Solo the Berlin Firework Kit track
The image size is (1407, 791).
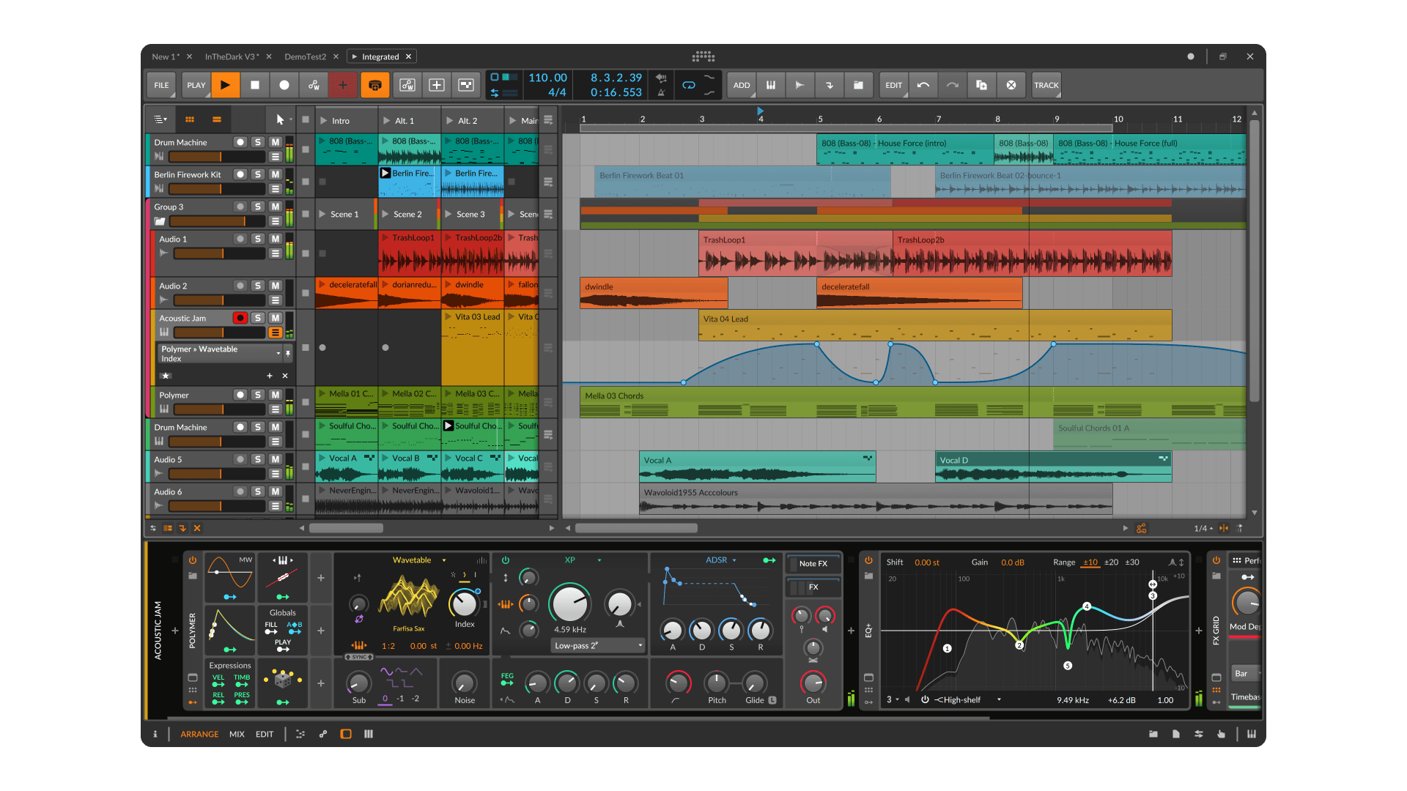click(x=257, y=174)
